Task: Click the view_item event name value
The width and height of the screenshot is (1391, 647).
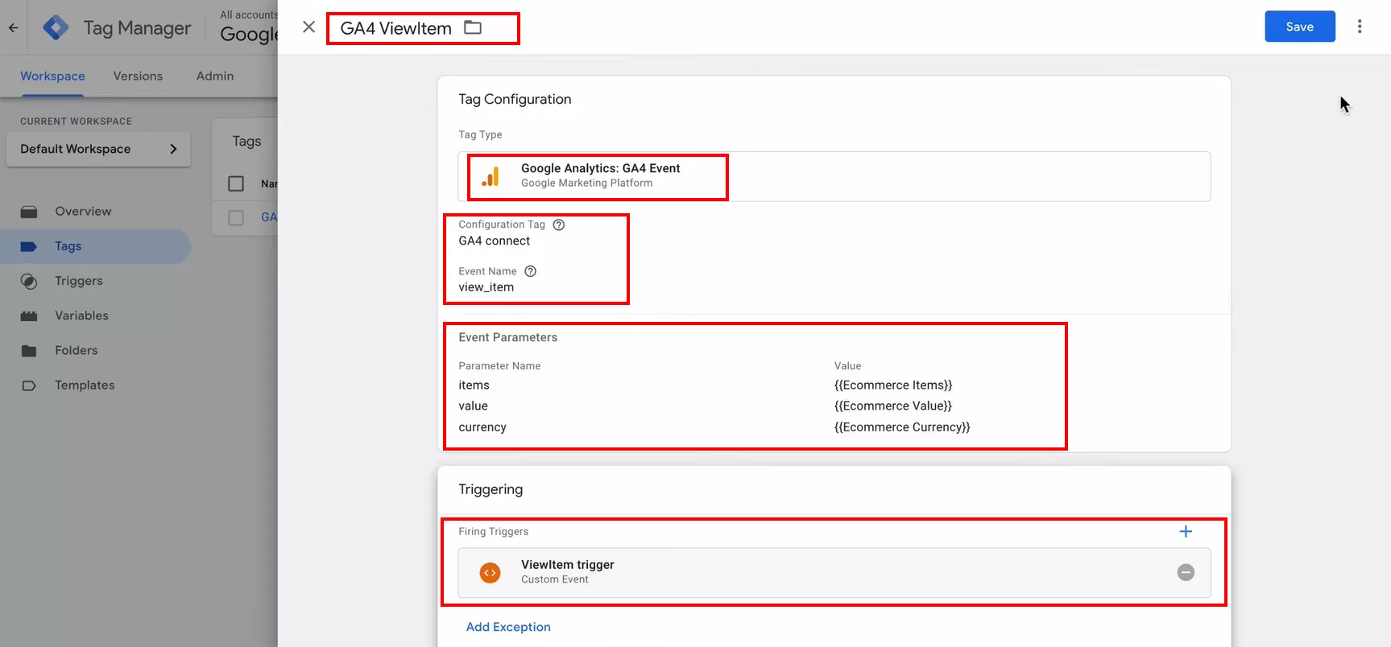Action: [486, 287]
